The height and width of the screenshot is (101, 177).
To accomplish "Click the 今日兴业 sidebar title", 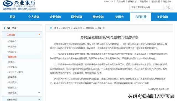I will tap(11, 28).
